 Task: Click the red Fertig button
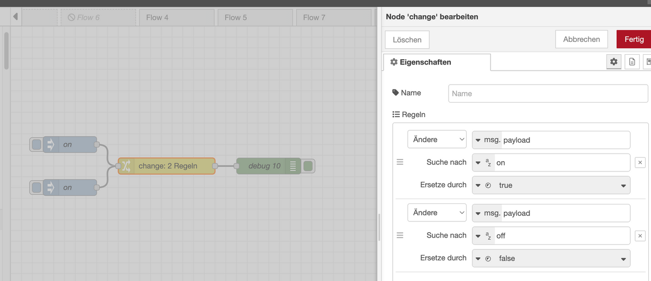(634, 39)
